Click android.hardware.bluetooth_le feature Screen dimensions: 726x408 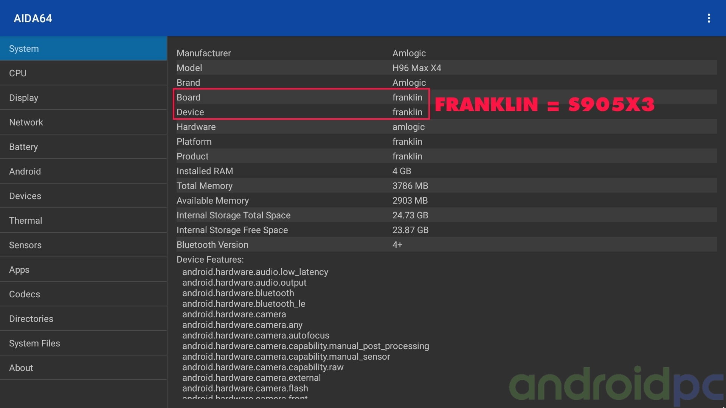tap(244, 304)
